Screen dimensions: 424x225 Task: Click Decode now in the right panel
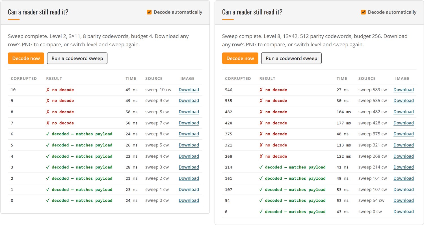point(240,58)
